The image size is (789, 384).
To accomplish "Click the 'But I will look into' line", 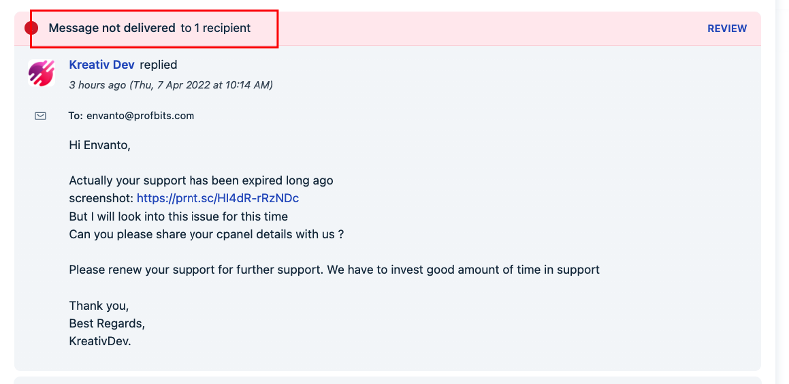I will (x=178, y=217).
